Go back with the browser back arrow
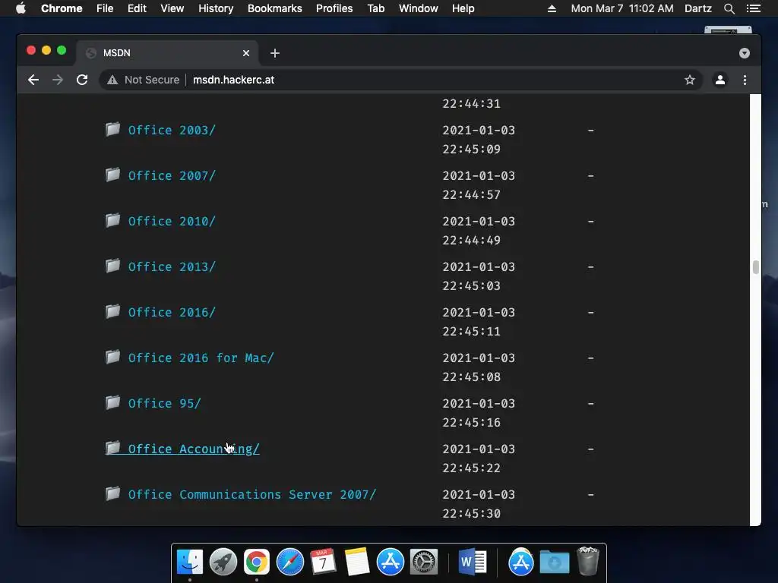778x583 pixels. [33, 80]
